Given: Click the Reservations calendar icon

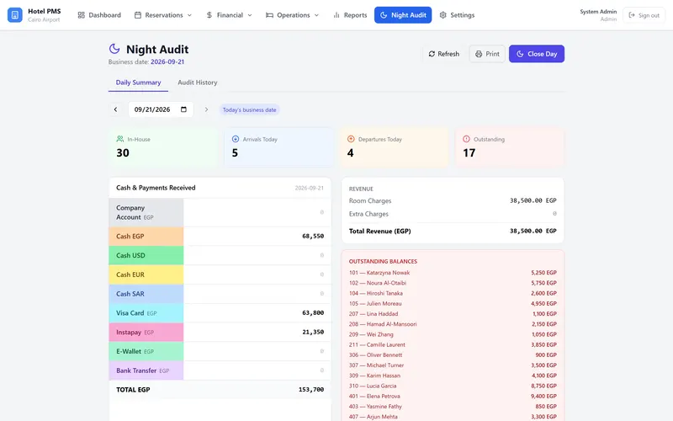Looking at the screenshot, I should [138, 15].
